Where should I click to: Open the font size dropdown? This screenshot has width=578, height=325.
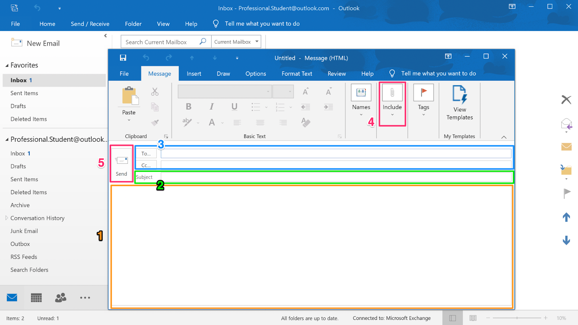[x=290, y=91]
